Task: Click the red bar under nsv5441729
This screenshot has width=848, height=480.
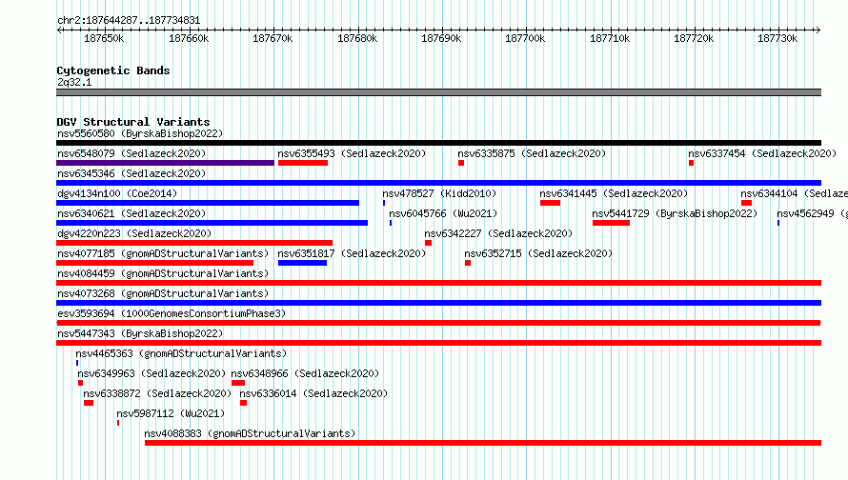Action: (611, 223)
